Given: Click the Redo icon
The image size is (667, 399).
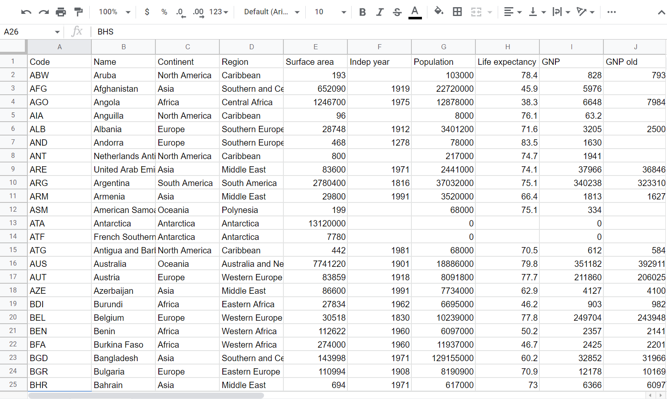Looking at the screenshot, I should (x=44, y=12).
